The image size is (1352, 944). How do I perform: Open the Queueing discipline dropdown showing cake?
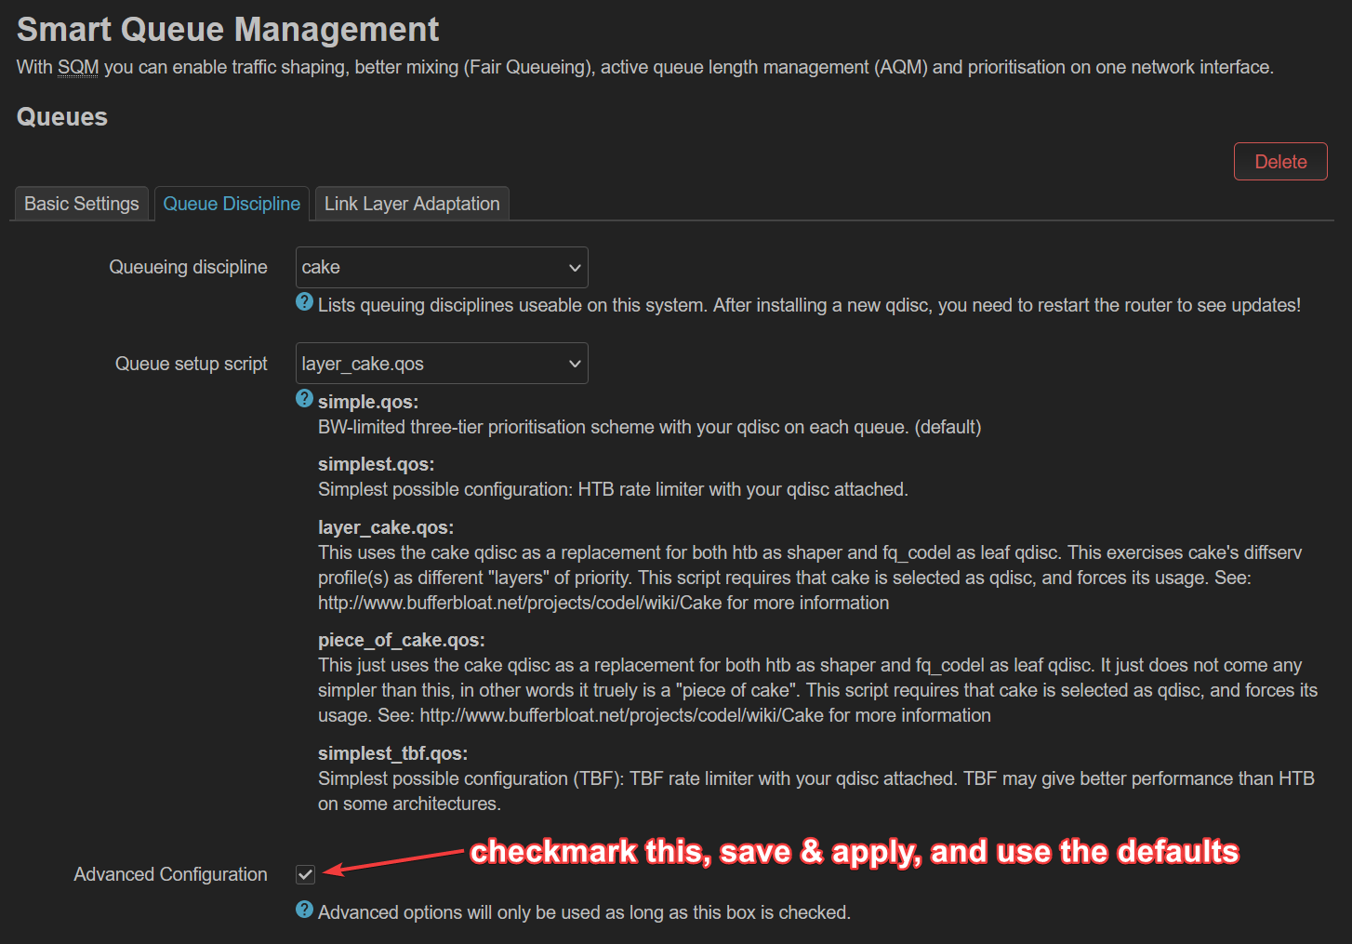(442, 268)
